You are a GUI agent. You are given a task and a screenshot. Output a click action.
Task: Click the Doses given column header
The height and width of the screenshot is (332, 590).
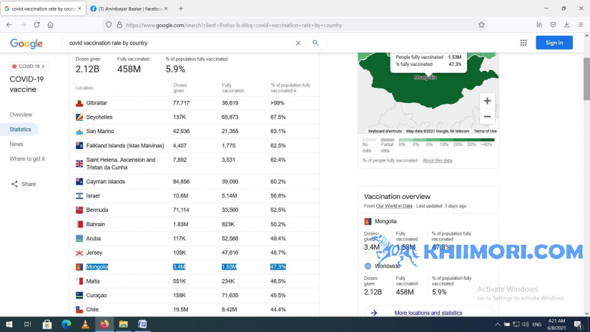click(x=180, y=88)
